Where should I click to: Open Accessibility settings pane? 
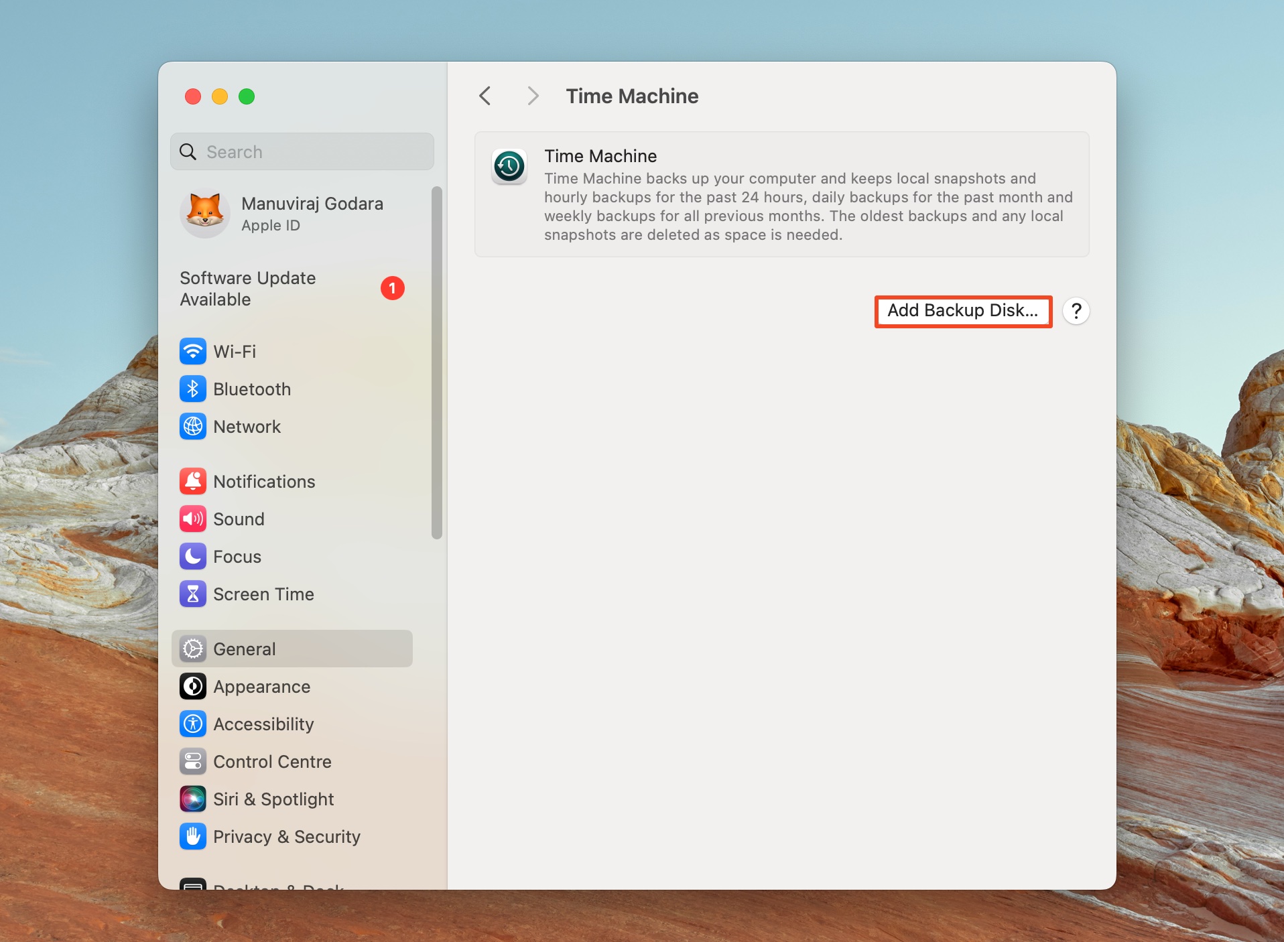[263, 724]
